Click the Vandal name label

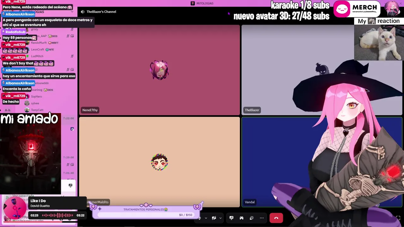coord(250,202)
